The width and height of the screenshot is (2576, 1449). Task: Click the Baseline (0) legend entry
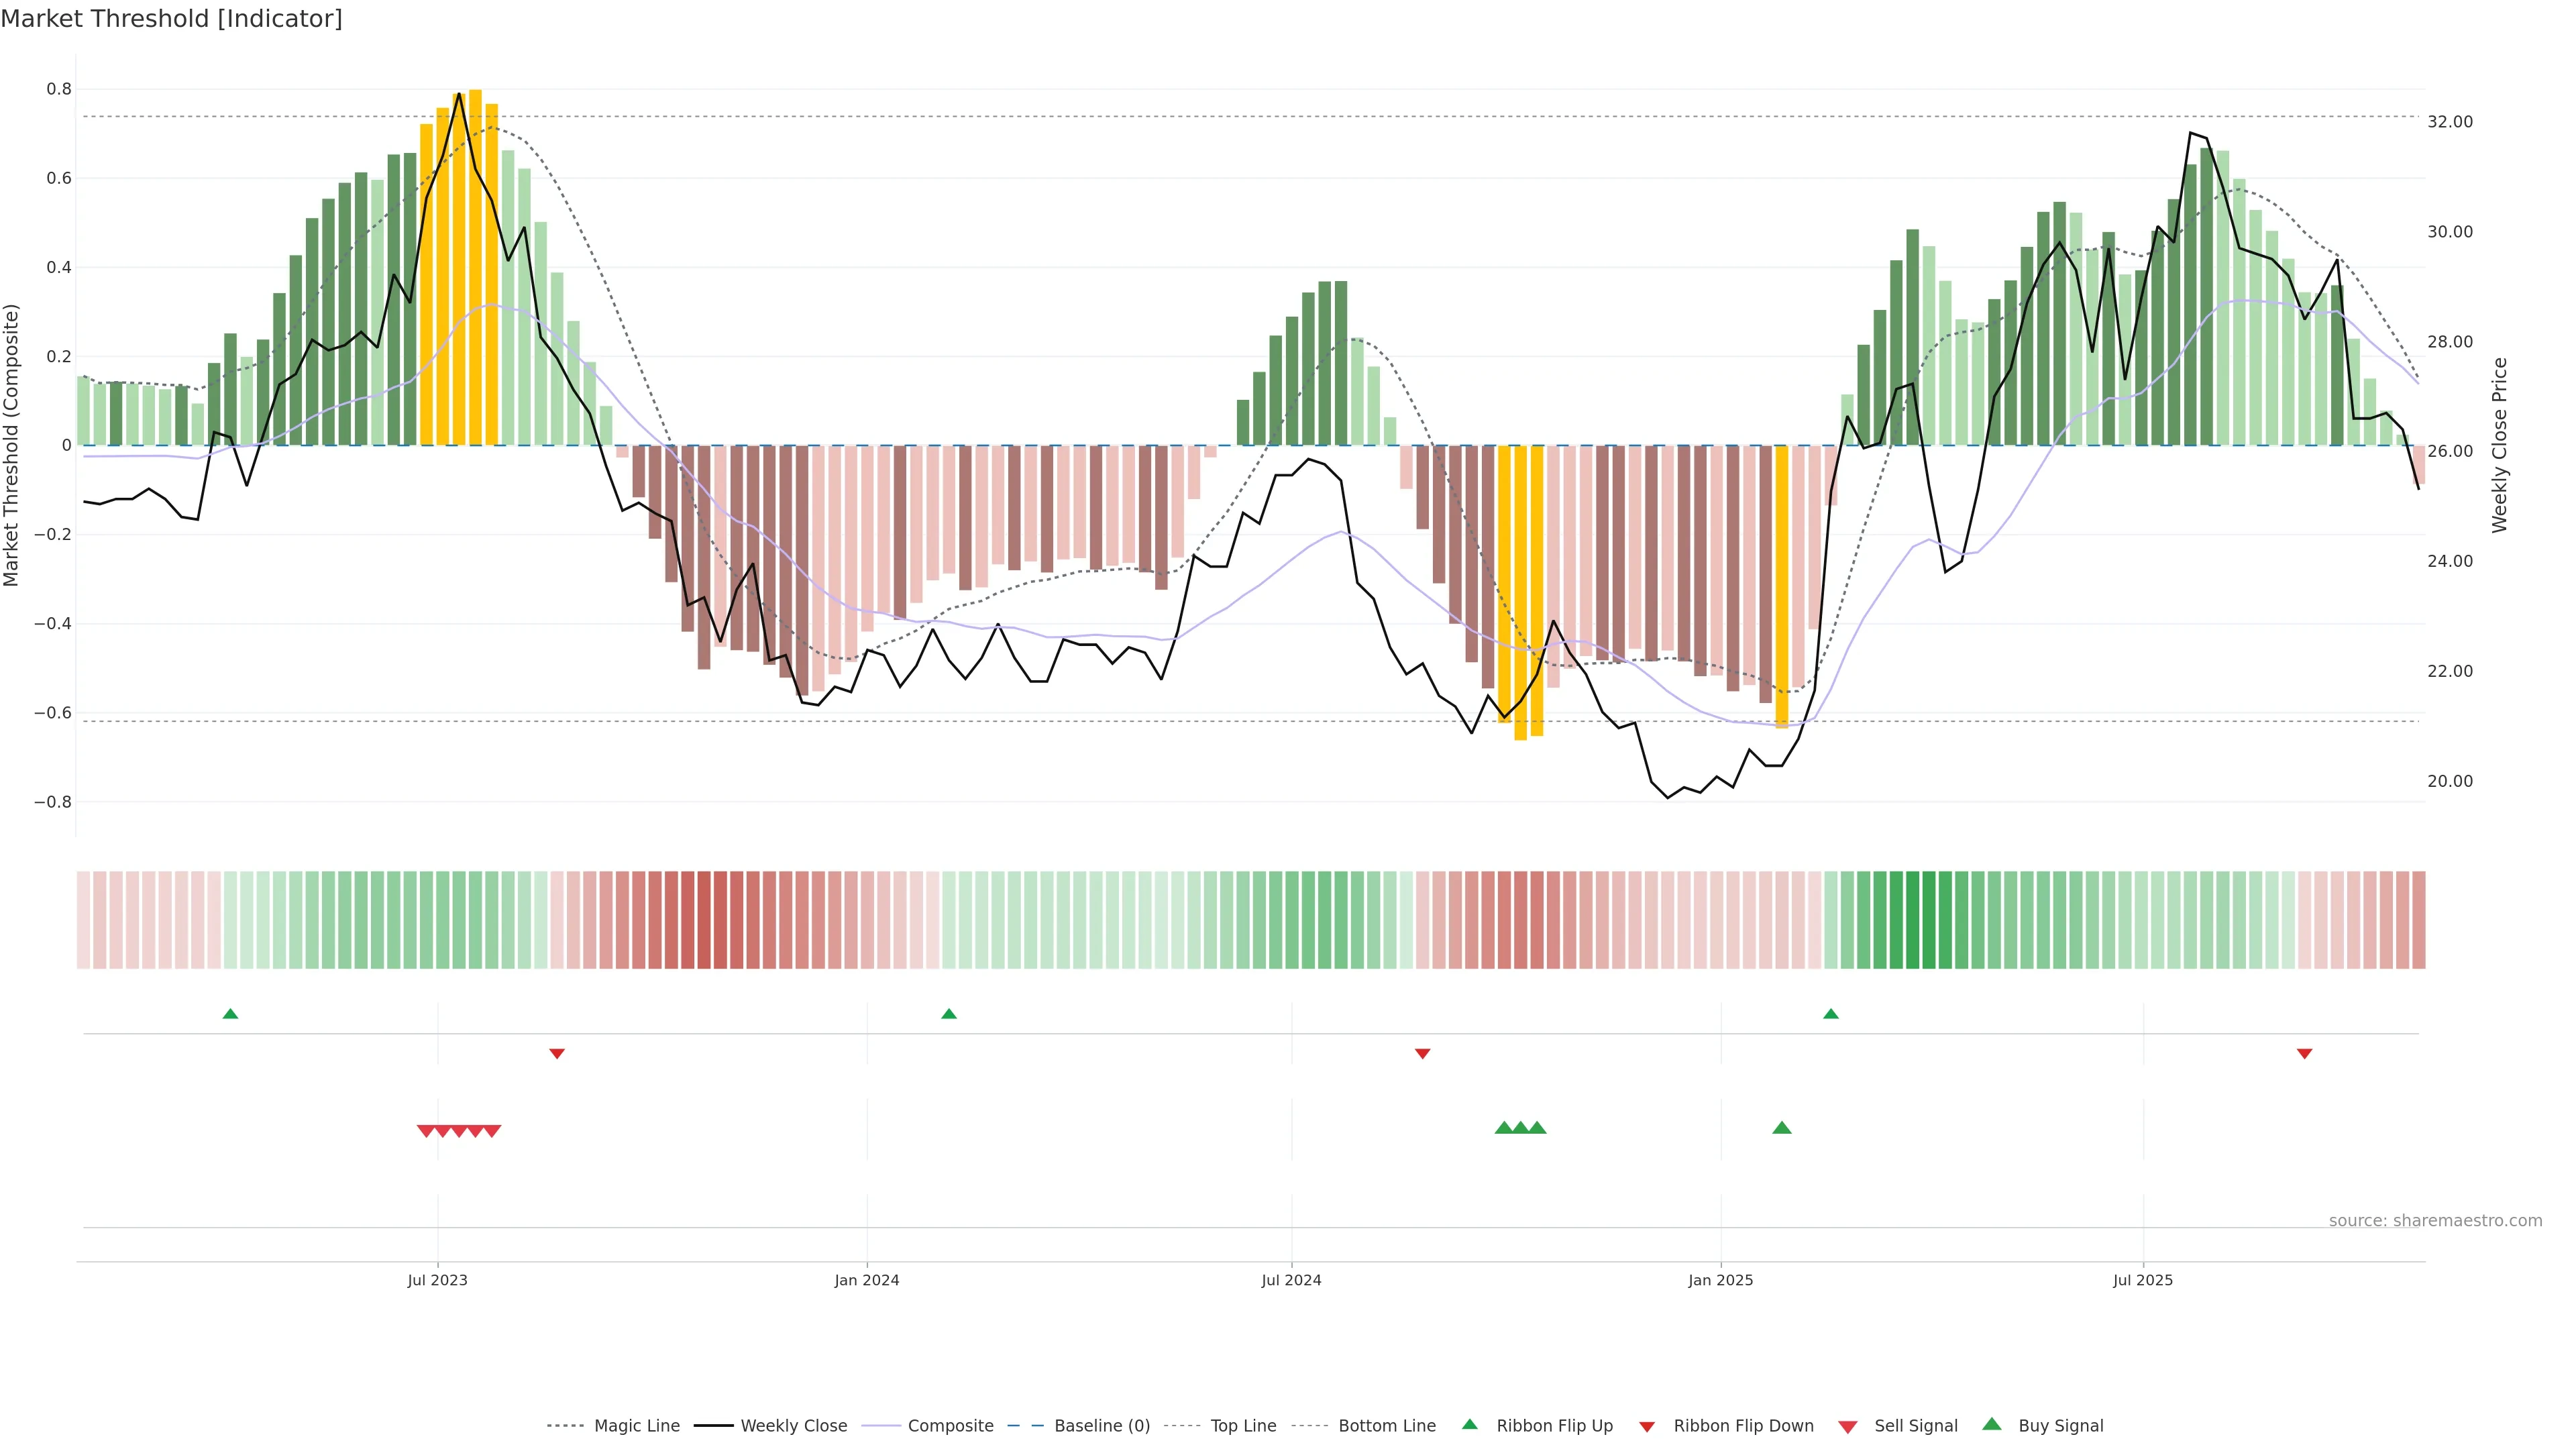point(1102,1426)
